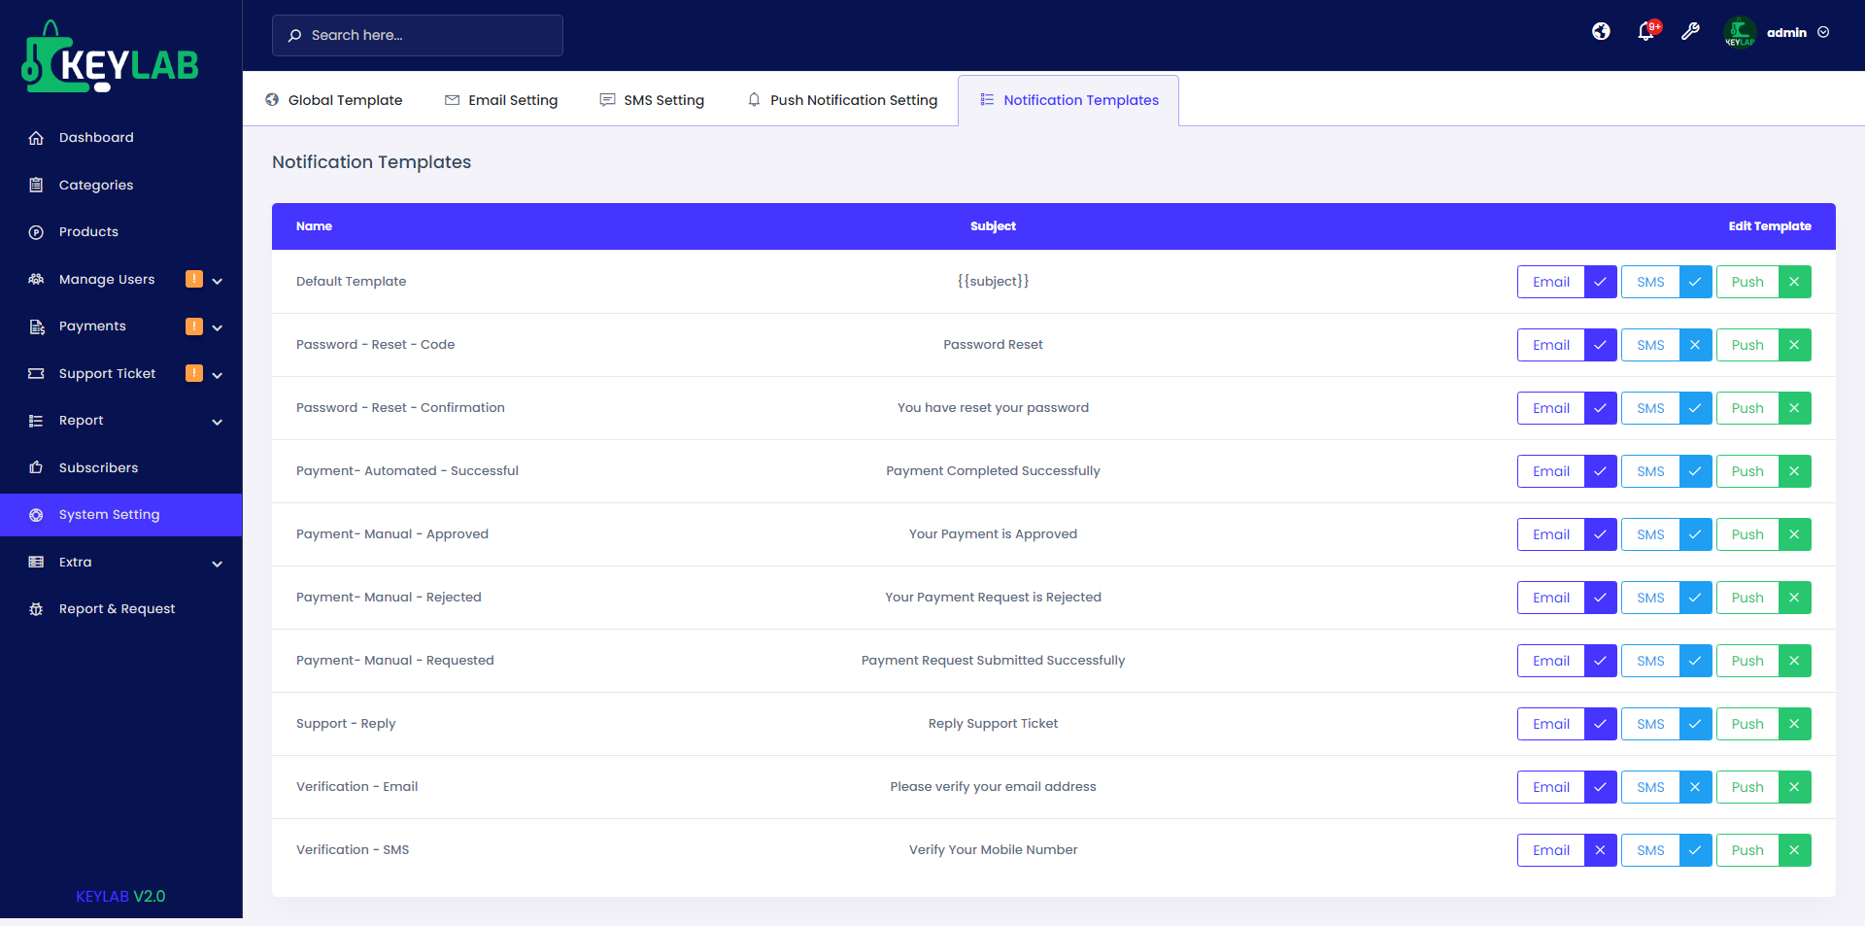1865x926 pixels.
Task: Click the Categories sidebar label
Action: pyautogui.click(x=96, y=185)
